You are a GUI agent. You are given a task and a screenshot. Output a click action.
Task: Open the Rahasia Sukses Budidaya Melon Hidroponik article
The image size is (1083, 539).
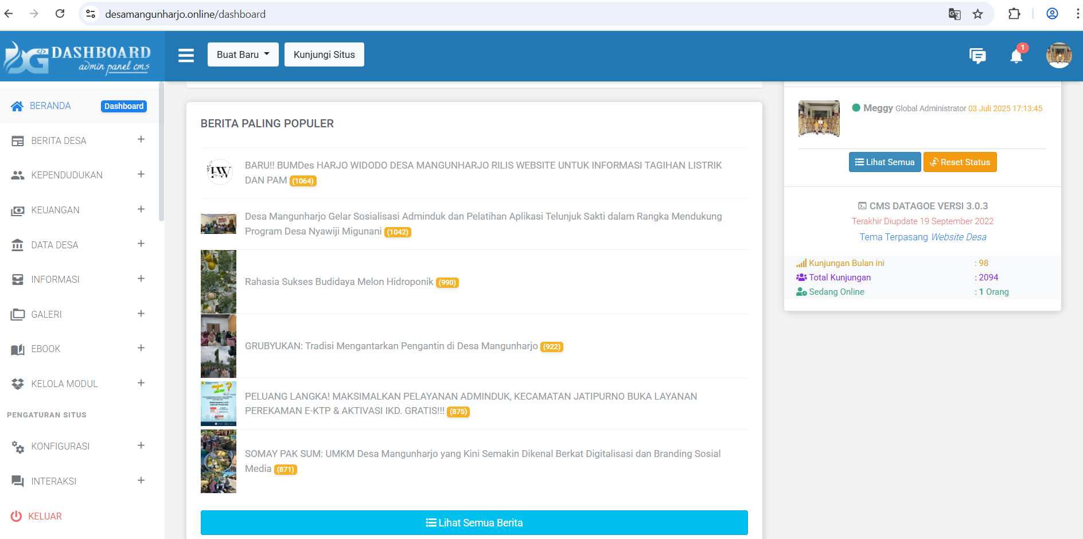pyautogui.click(x=339, y=282)
